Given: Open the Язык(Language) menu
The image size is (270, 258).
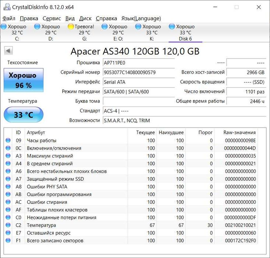Looking at the screenshot, I should coord(141,18).
